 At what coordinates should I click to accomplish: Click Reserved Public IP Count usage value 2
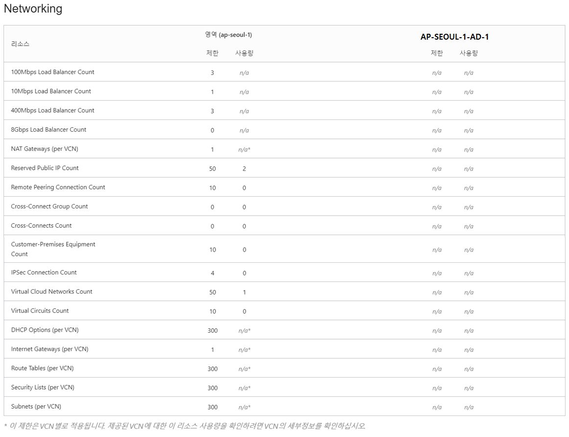[244, 169]
